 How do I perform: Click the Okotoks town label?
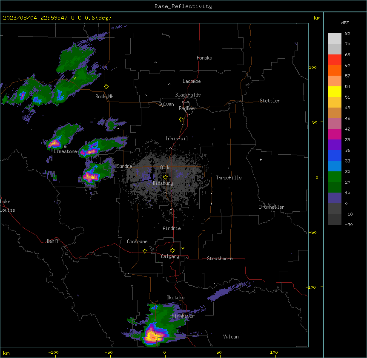click(175, 298)
